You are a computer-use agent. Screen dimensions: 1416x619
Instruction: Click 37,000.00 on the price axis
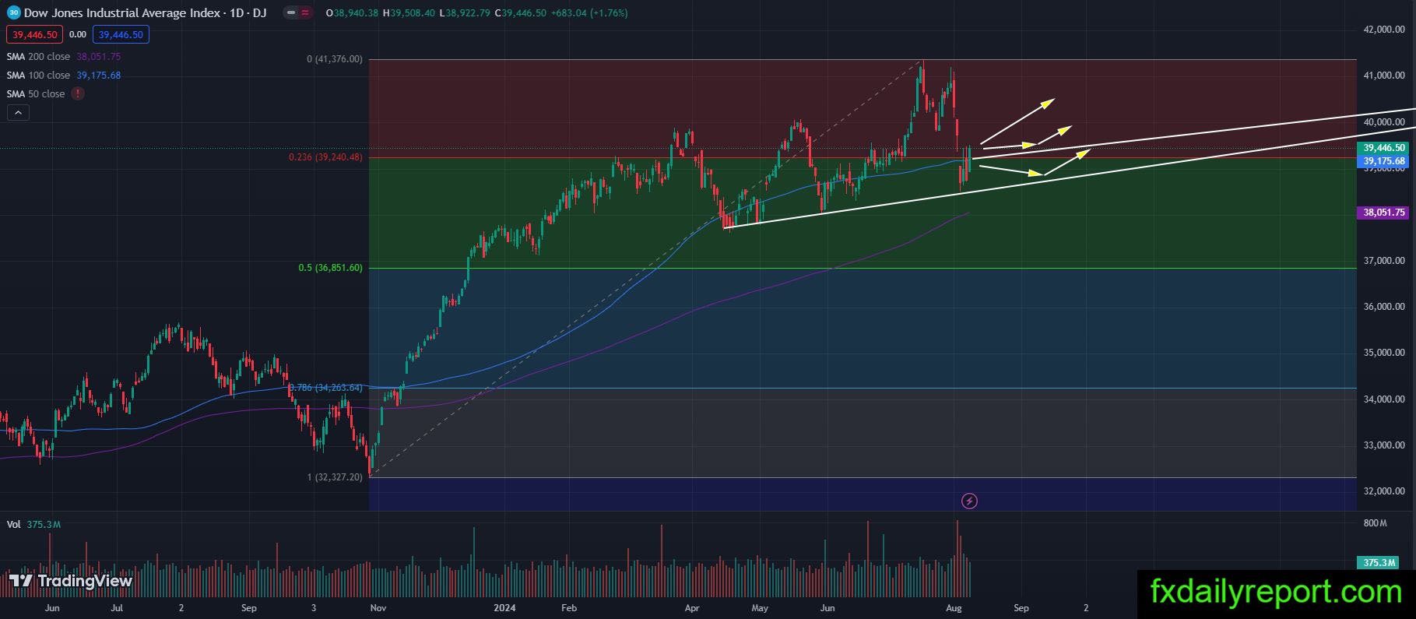(1384, 261)
